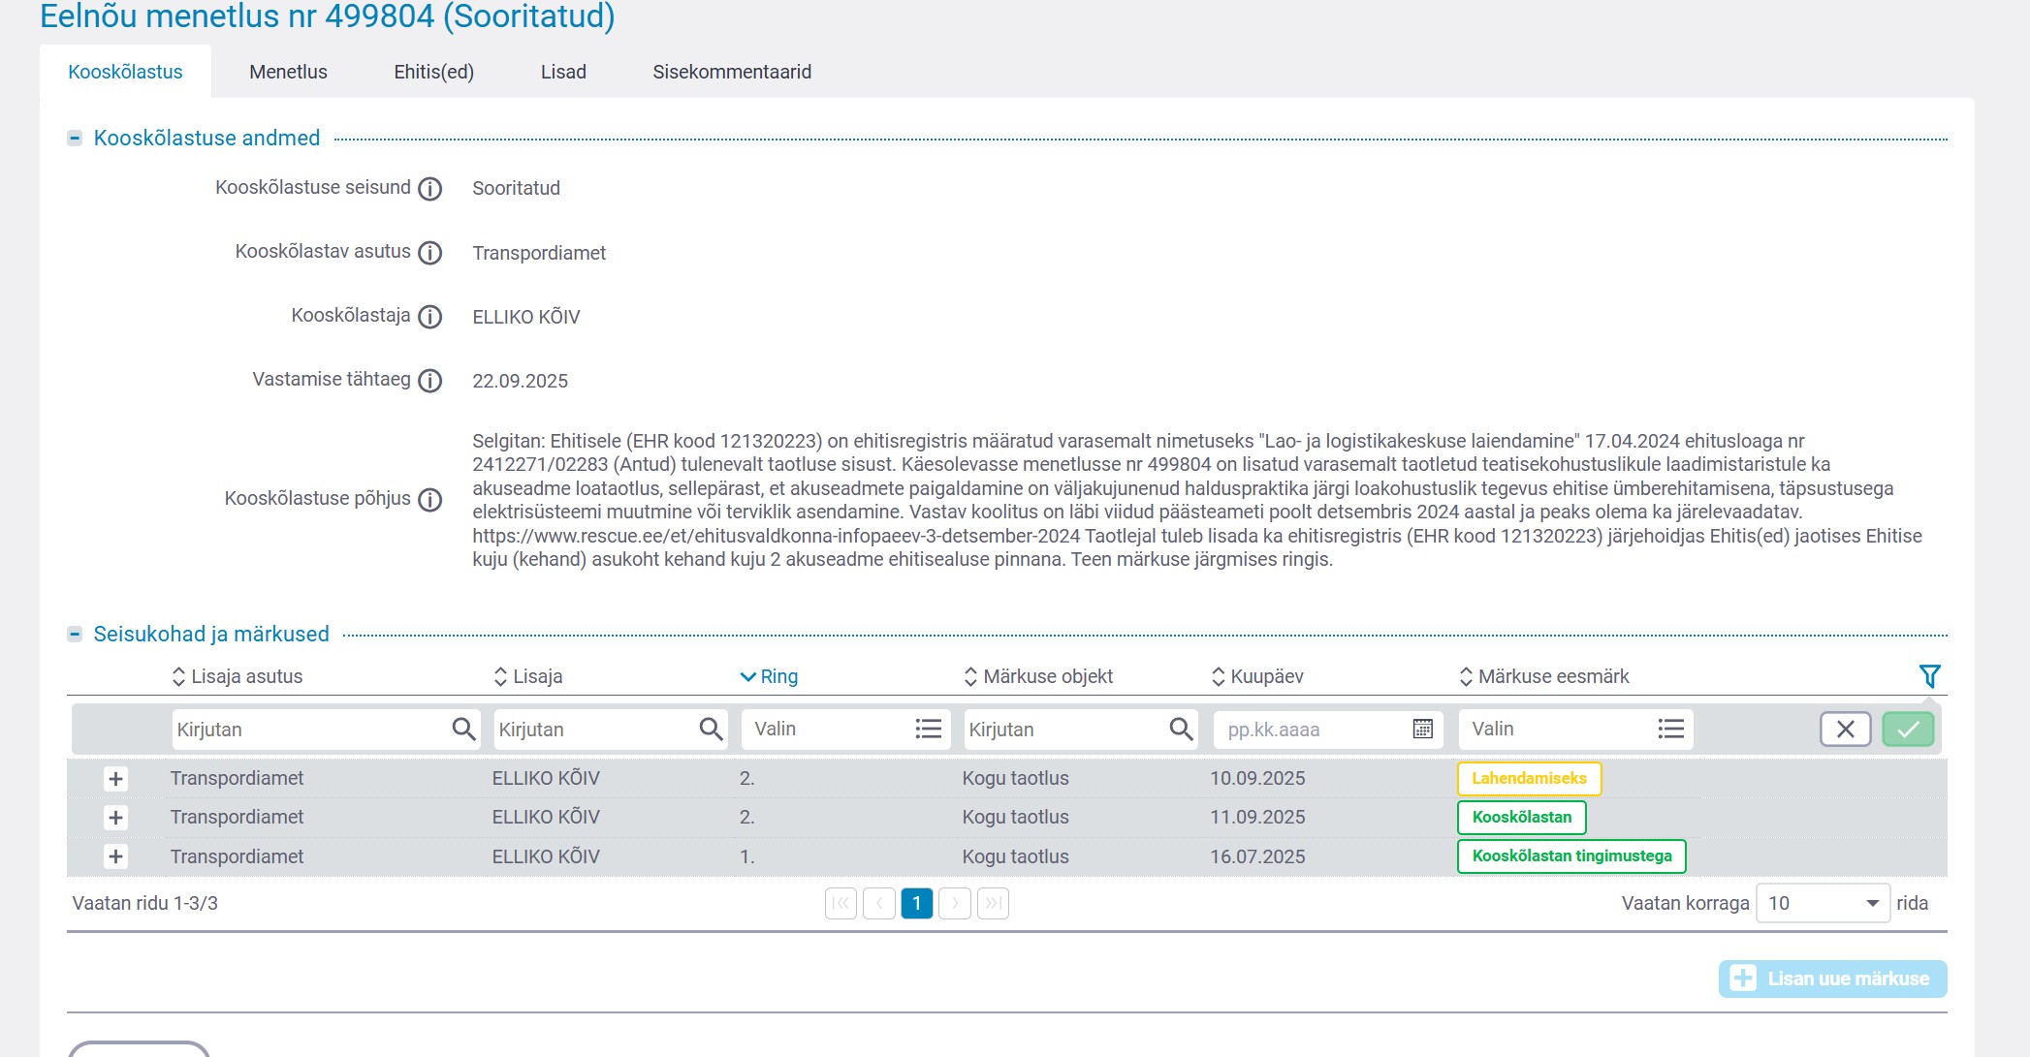
Task: Sort by Kuupäev column
Action: (1257, 676)
